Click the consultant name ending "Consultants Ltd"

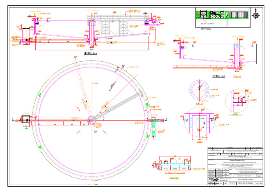pyautogui.click(x=237, y=156)
